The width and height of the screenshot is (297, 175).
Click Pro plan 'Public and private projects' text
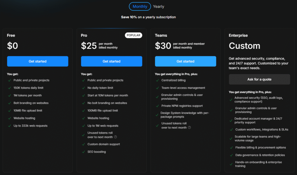point(105,80)
